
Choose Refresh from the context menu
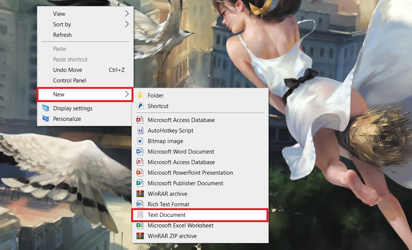click(x=62, y=35)
